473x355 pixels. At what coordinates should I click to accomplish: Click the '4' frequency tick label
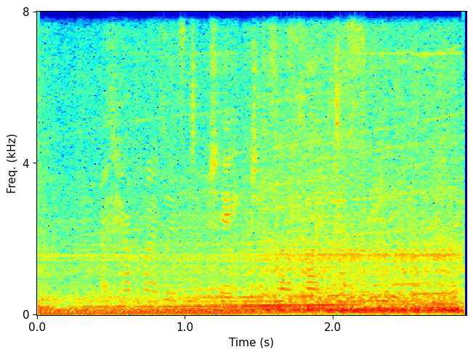(26, 163)
